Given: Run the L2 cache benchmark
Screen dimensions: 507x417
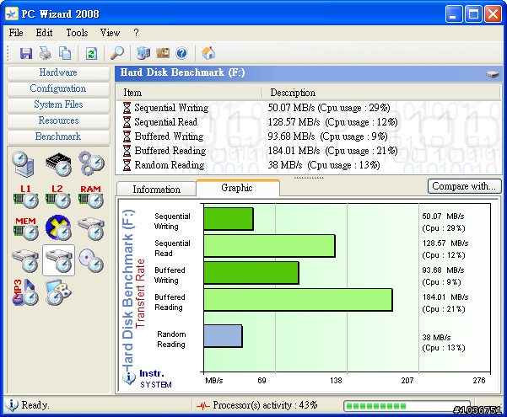Looking at the screenshot, I should coord(58,196).
